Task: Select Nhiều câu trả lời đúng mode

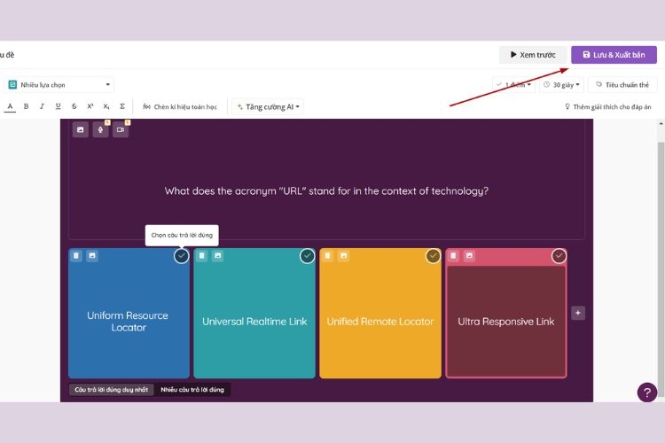Action: pos(192,390)
